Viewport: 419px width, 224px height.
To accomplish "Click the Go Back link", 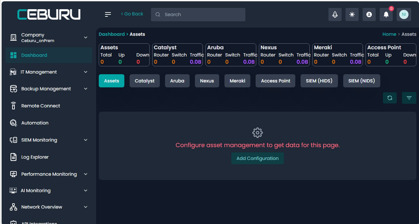I will click(x=132, y=14).
